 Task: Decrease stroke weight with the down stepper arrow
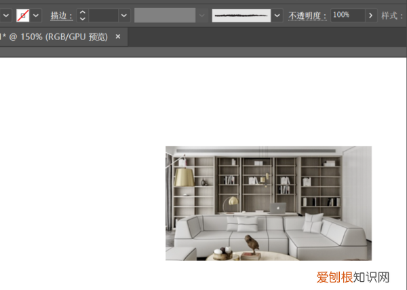coord(82,18)
